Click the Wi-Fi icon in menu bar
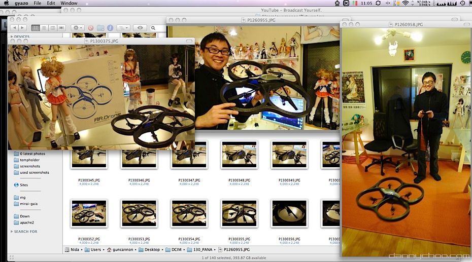The height and width of the screenshot is (262, 472). pos(406,3)
